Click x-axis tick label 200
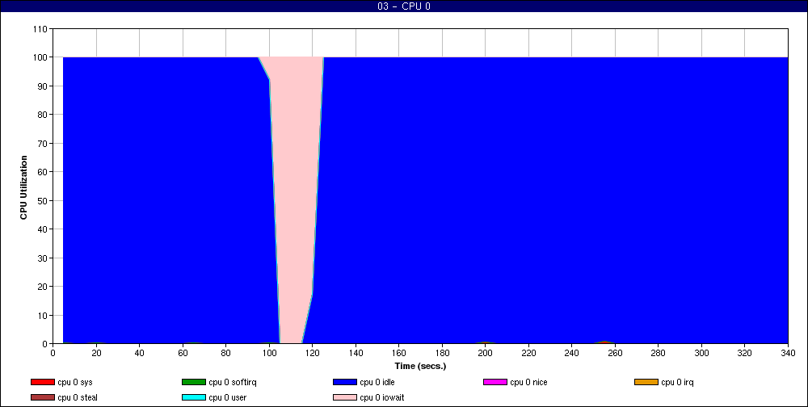 click(486, 354)
